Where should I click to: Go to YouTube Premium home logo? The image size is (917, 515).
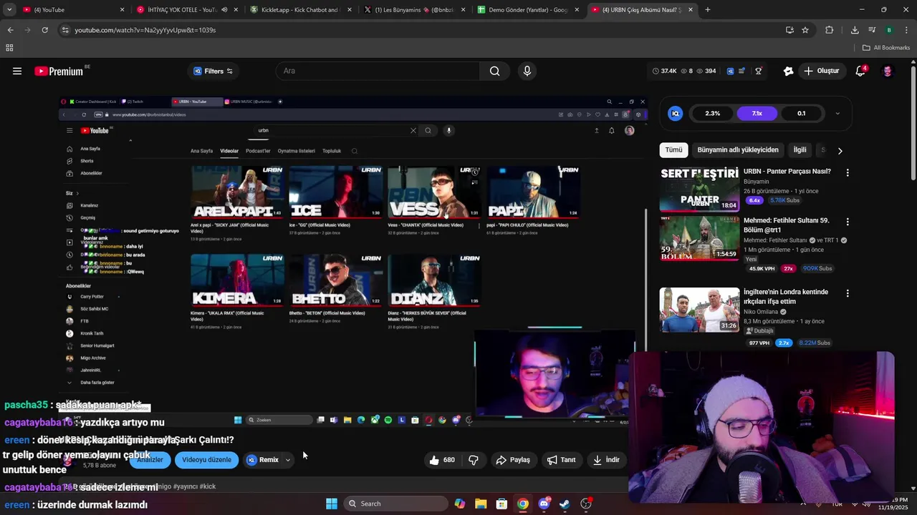pyautogui.click(x=59, y=71)
